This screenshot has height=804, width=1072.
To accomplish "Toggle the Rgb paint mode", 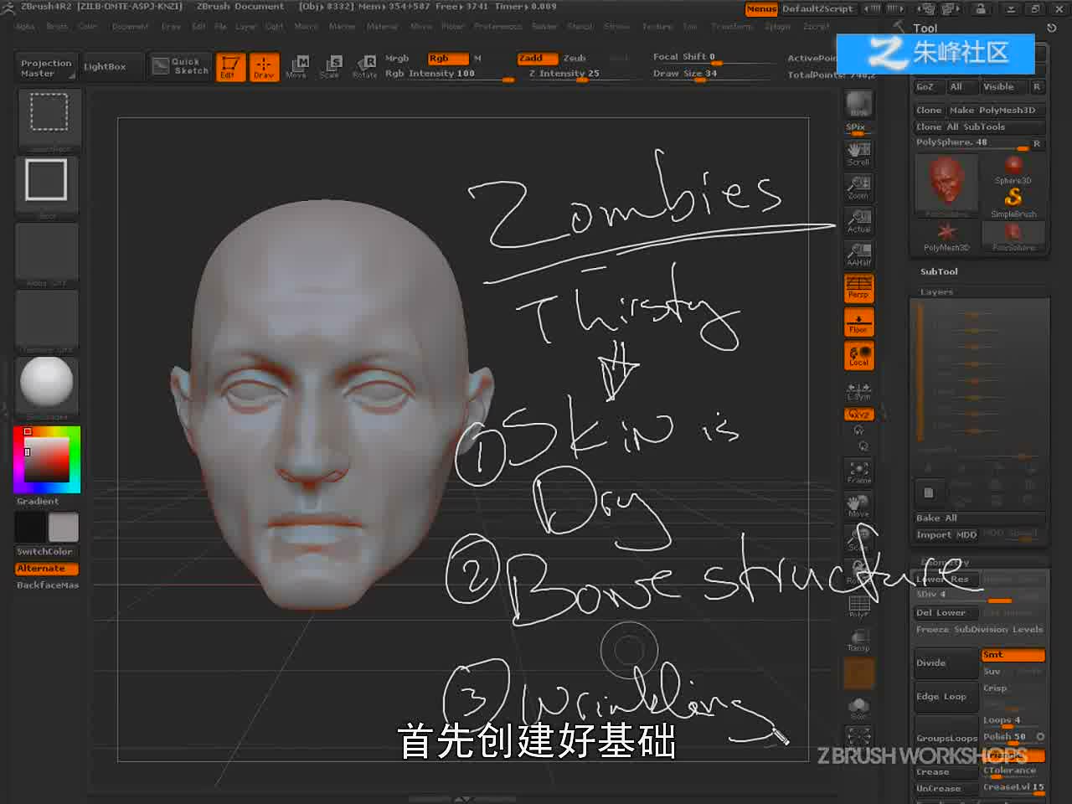I will [x=447, y=58].
